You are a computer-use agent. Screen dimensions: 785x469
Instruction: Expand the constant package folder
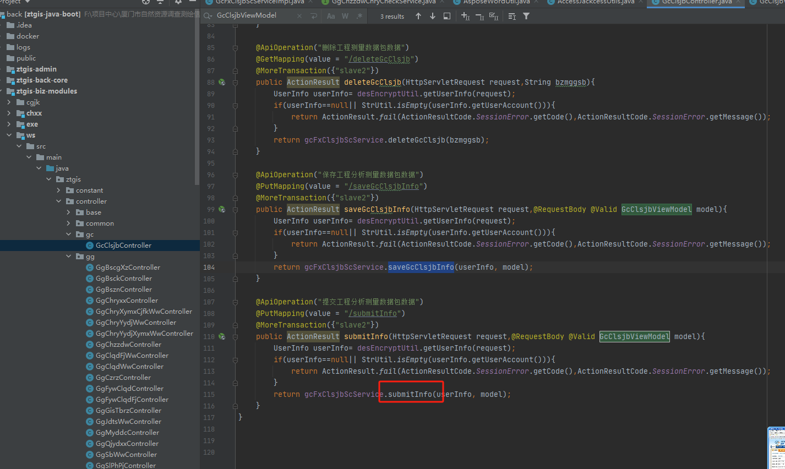pos(59,190)
